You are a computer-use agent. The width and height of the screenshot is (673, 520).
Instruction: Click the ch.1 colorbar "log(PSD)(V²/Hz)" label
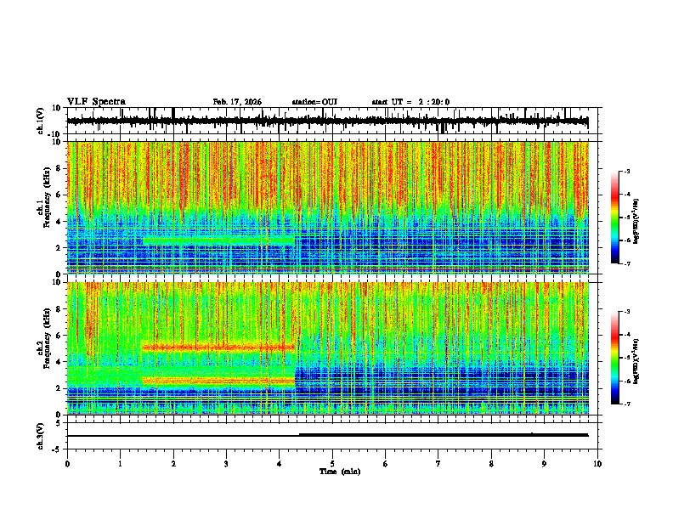(636, 221)
